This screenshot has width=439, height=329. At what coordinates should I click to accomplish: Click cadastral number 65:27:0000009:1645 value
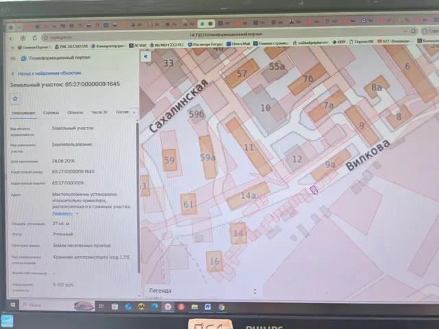pyautogui.click(x=73, y=171)
